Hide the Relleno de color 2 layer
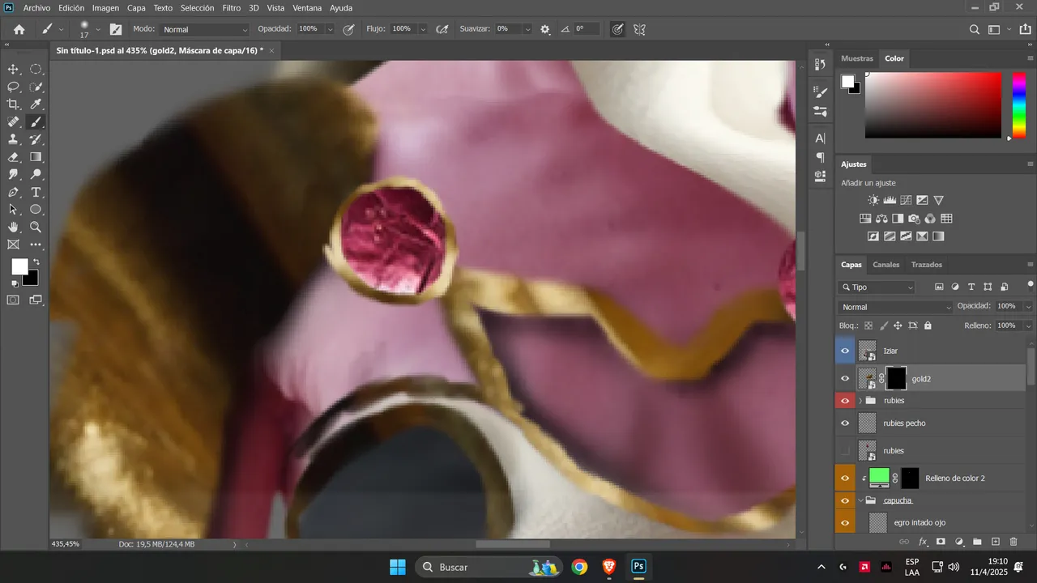Image resolution: width=1037 pixels, height=583 pixels. tap(845, 479)
